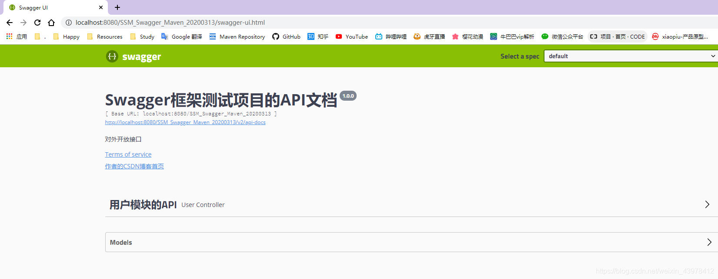The height and width of the screenshot is (279, 718).
Task: Open the Bilibili (哔哩哔哩) bookmark
Action: click(x=391, y=36)
